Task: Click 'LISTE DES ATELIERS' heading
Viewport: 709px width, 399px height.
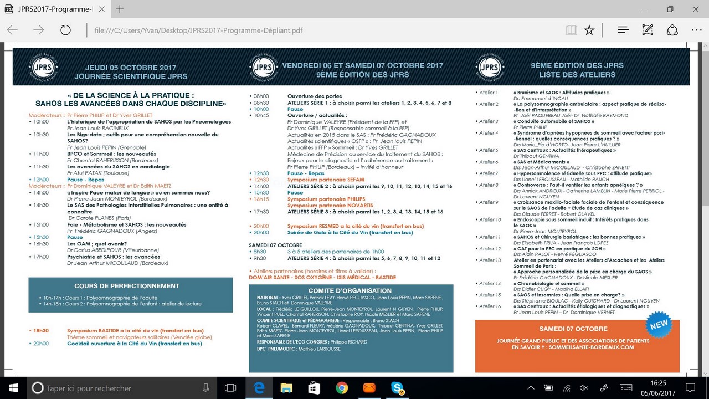Action: pyautogui.click(x=577, y=74)
